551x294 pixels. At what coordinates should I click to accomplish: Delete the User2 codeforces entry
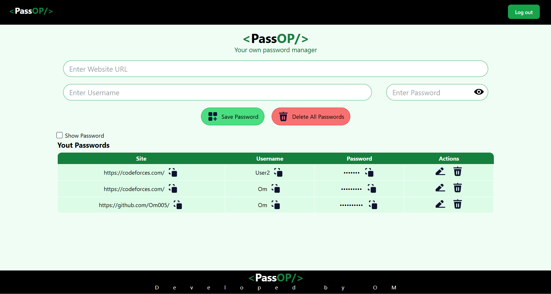click(x=457, y=172)
